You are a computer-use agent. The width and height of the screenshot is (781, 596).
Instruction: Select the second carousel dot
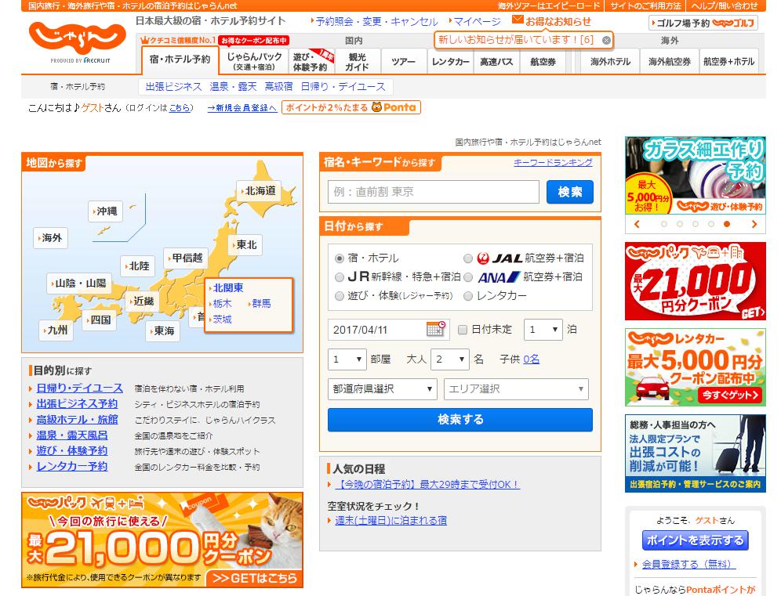[680, 224]
